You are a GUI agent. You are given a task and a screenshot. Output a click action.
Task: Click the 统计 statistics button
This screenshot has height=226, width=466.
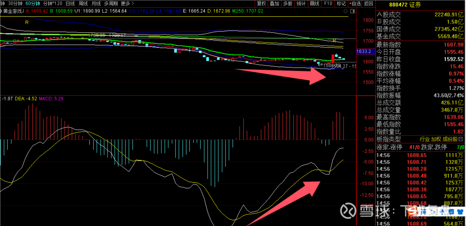(301, 3)
